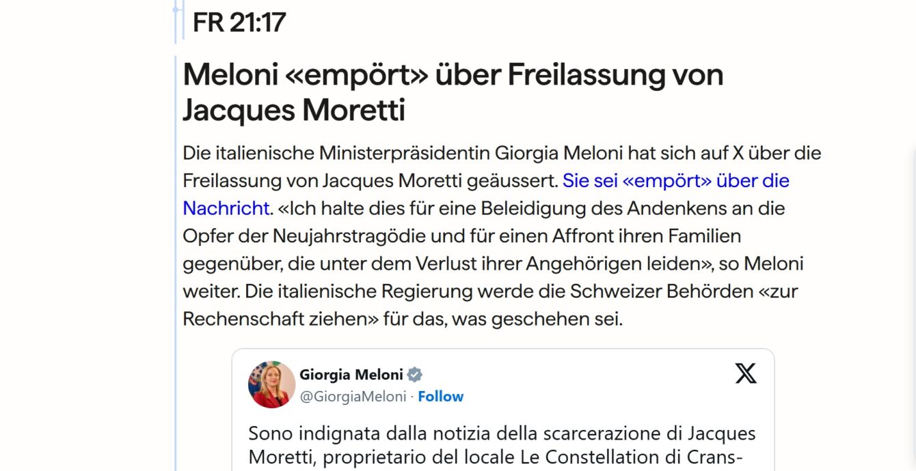The width and height of the screenshot is (916, 471).
Task: Click the X logo in the embedded post
Action: click(746, 373)
